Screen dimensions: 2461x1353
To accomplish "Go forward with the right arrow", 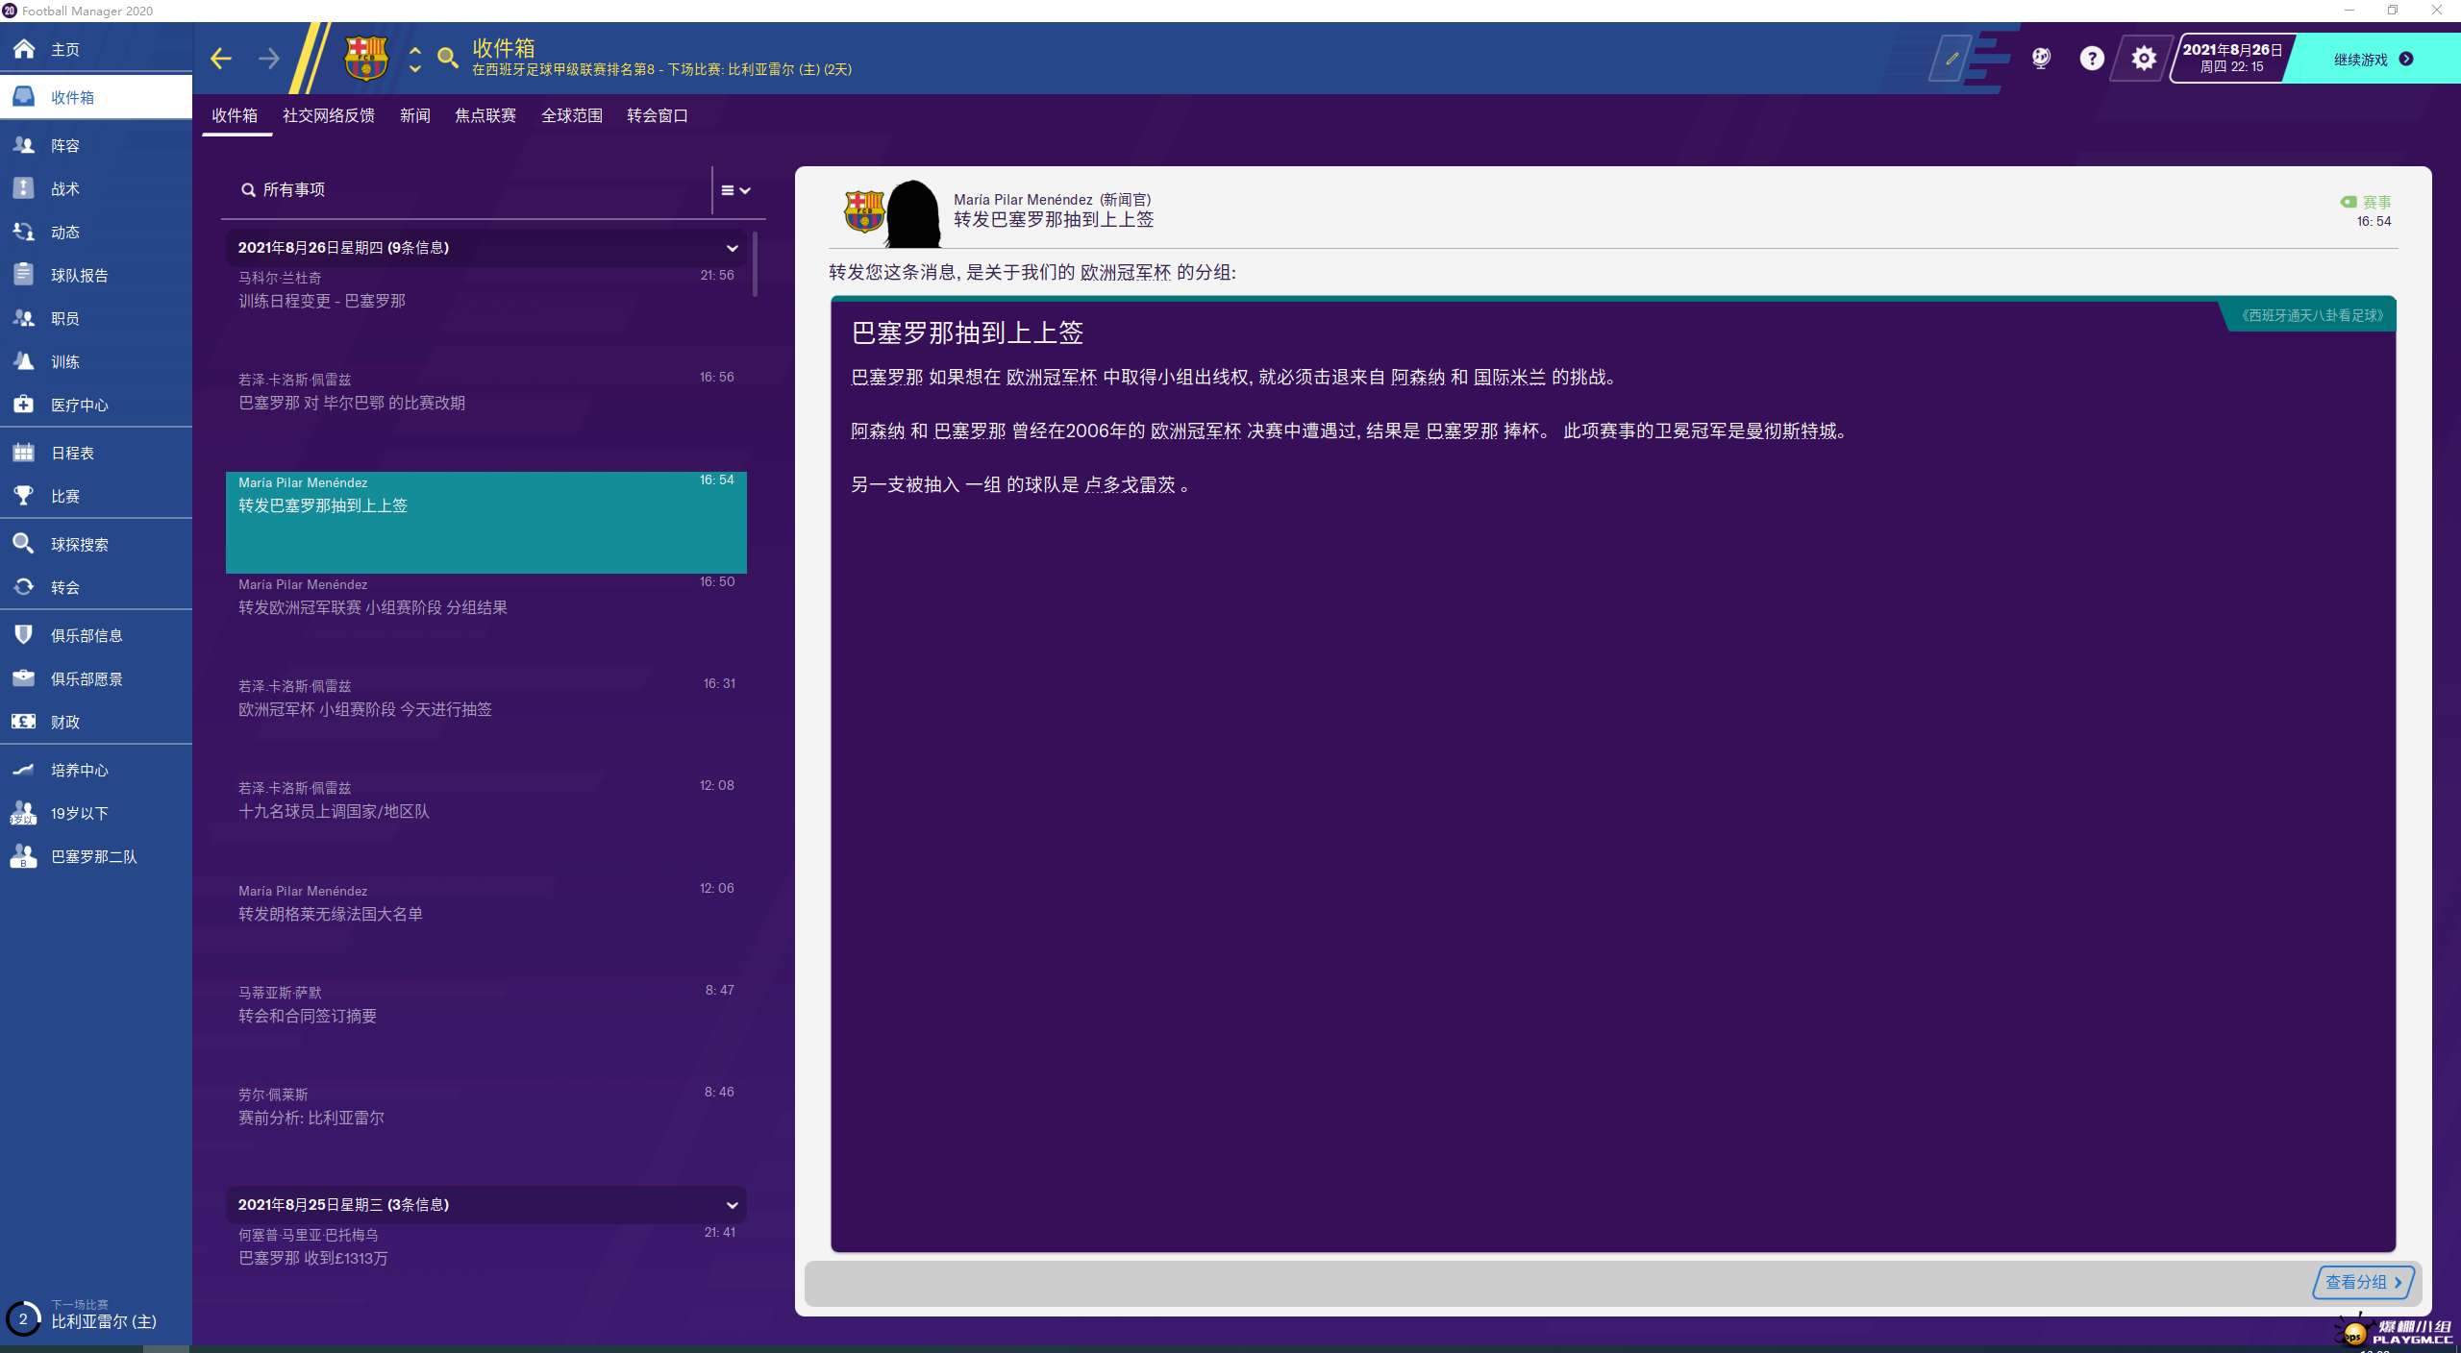I will pyautogui.click(x=269, y=59).
